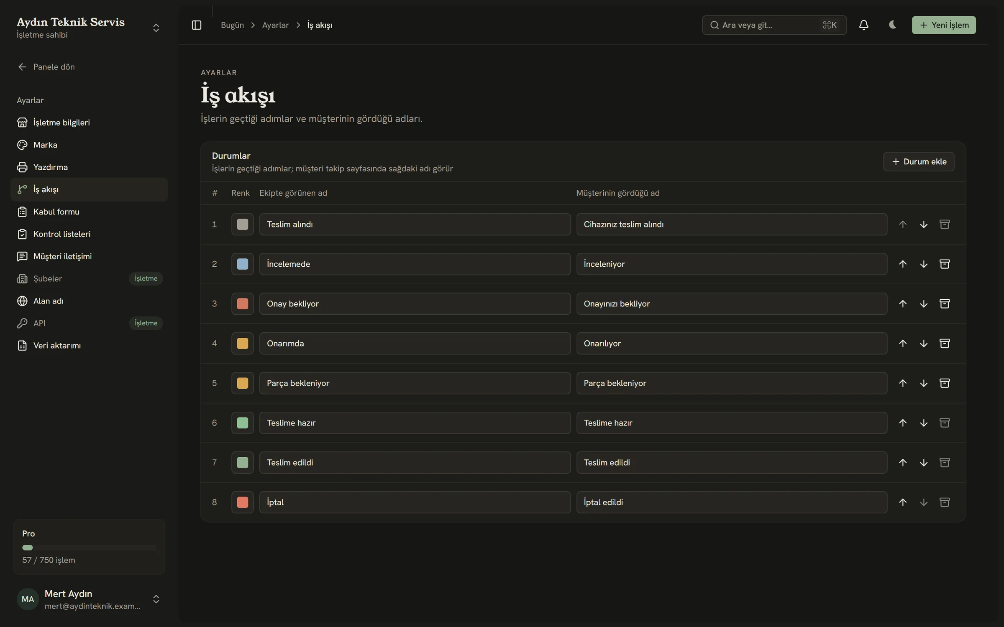
Task: Go to Yazdırma settings
Action: (x=89, y=167)
